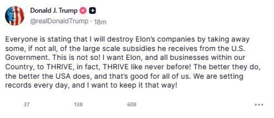Open Donald J. Trump display name link

54,11
